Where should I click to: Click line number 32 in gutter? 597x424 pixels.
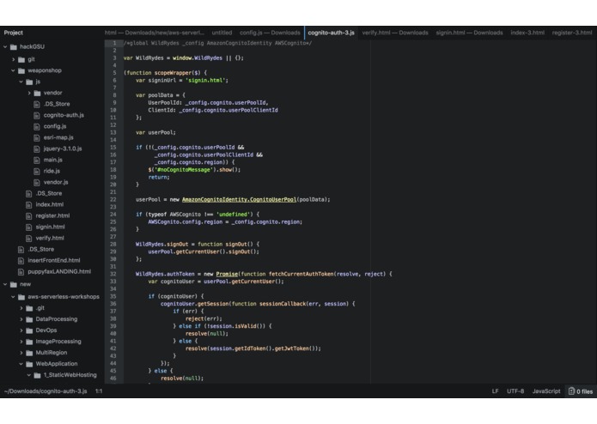(113, 274)
